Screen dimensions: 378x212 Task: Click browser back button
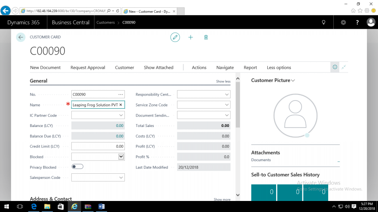(x=6, y=11)
